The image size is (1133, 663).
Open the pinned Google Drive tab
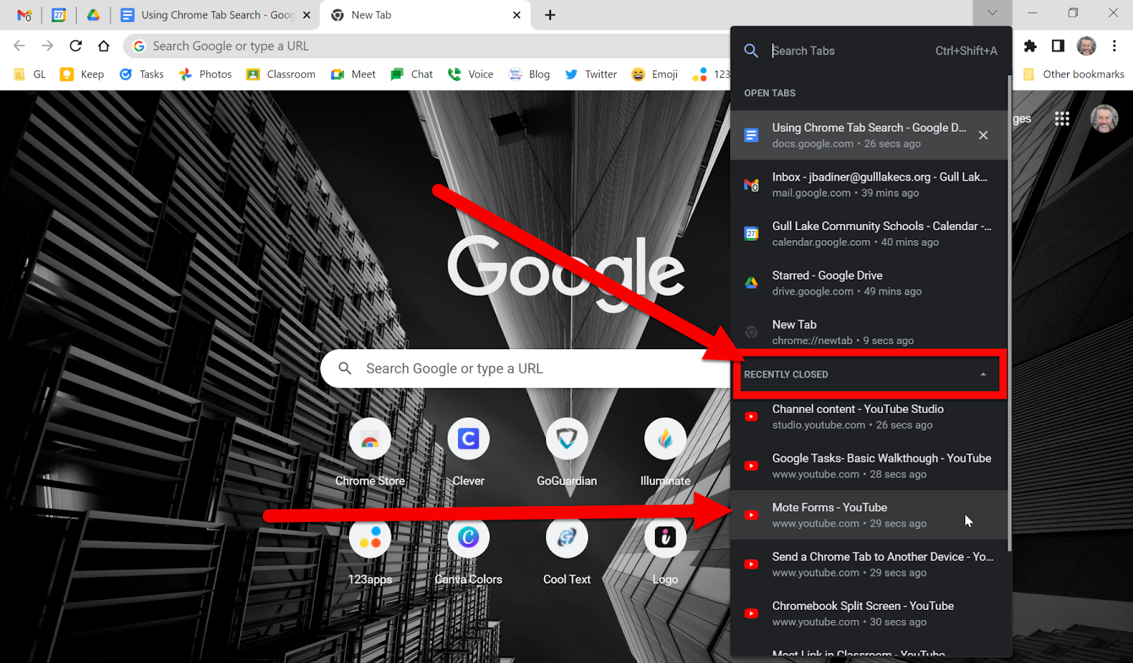pos(93,15)
